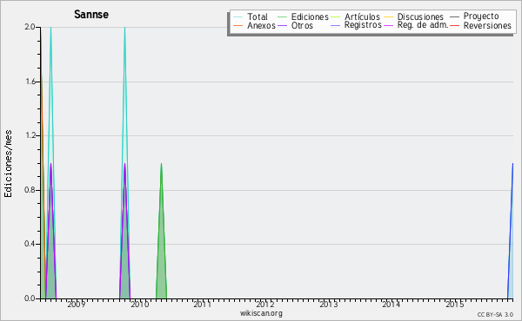Click the 2015 x-axis label
The height and width of the screenshot is (321, 522).
pos(454,304)
